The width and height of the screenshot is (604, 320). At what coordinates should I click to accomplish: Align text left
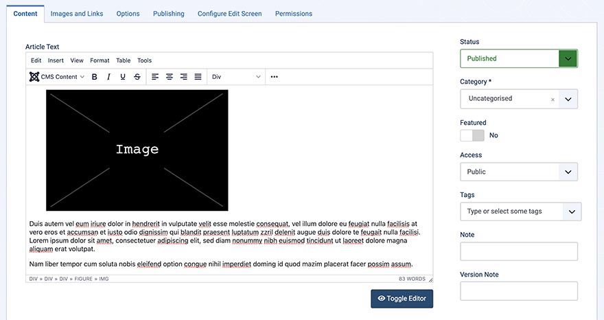155,77
